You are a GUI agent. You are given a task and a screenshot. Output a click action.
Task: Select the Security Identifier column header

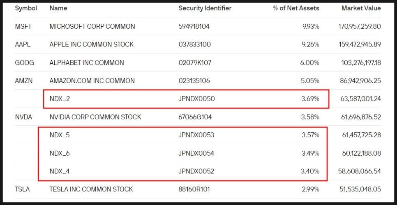pyautogui.click(x=205, y=8)
